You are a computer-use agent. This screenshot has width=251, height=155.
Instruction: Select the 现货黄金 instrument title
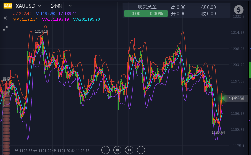(x=147, y=7)
